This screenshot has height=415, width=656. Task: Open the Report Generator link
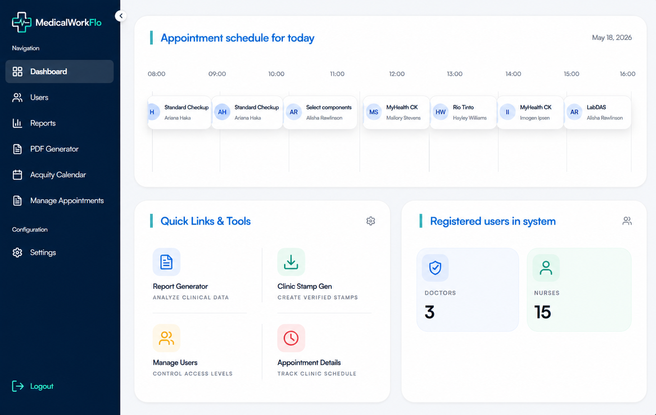click(x=180, y=287)
